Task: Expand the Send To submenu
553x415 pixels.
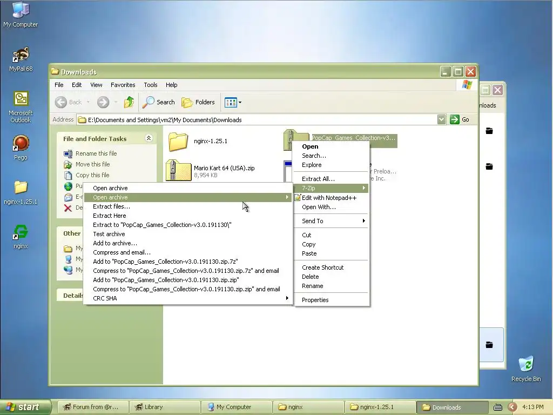Action: pyautogui.click(x=331, y=221)
